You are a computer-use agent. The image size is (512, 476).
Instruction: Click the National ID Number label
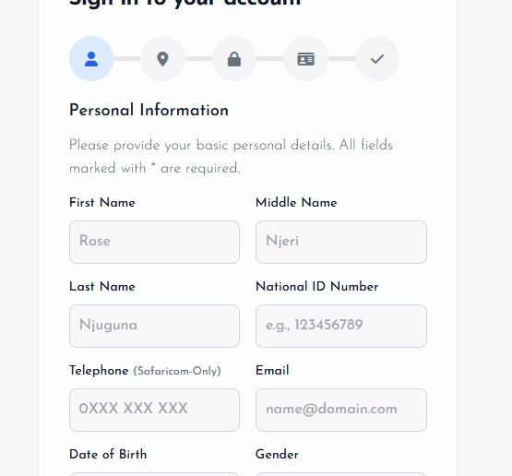(317, 286)
